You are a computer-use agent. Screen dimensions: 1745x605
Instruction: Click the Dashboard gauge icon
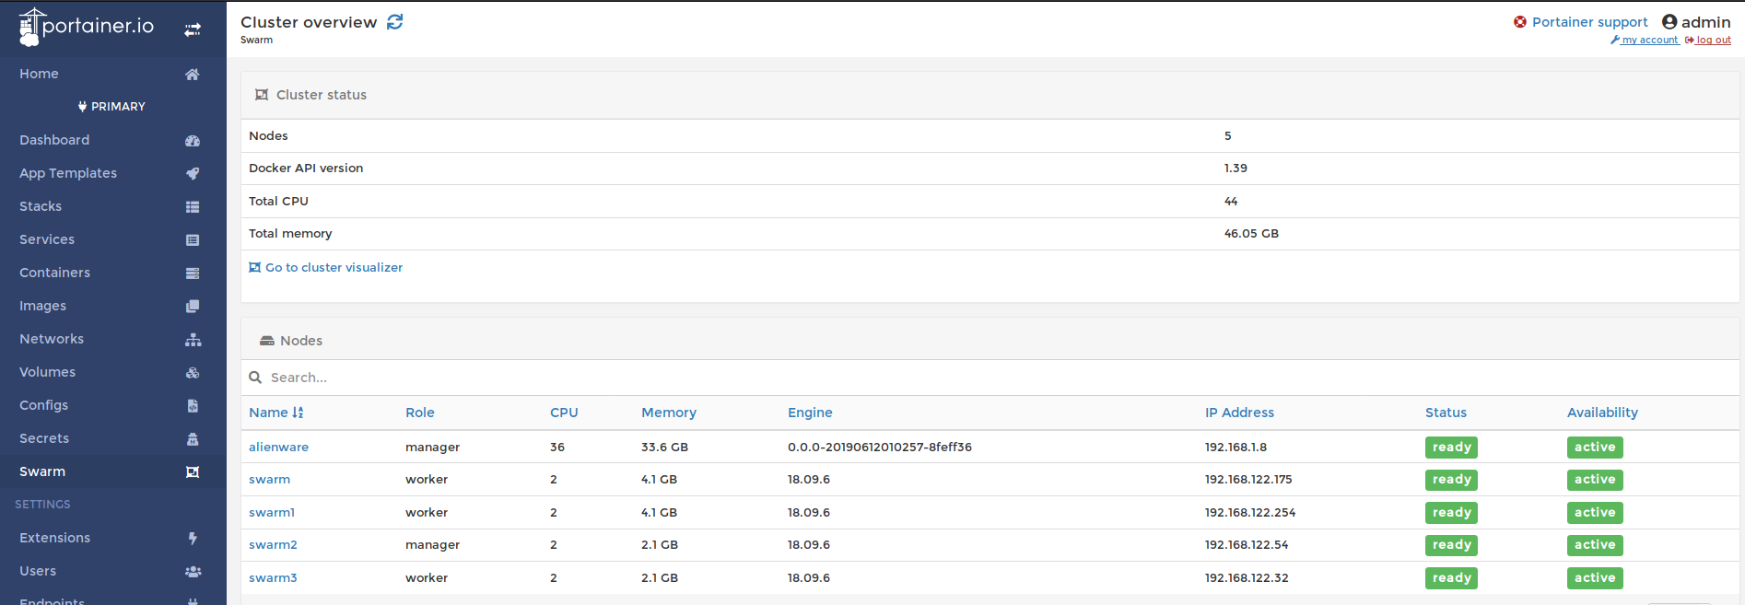[x=193, y=141]
